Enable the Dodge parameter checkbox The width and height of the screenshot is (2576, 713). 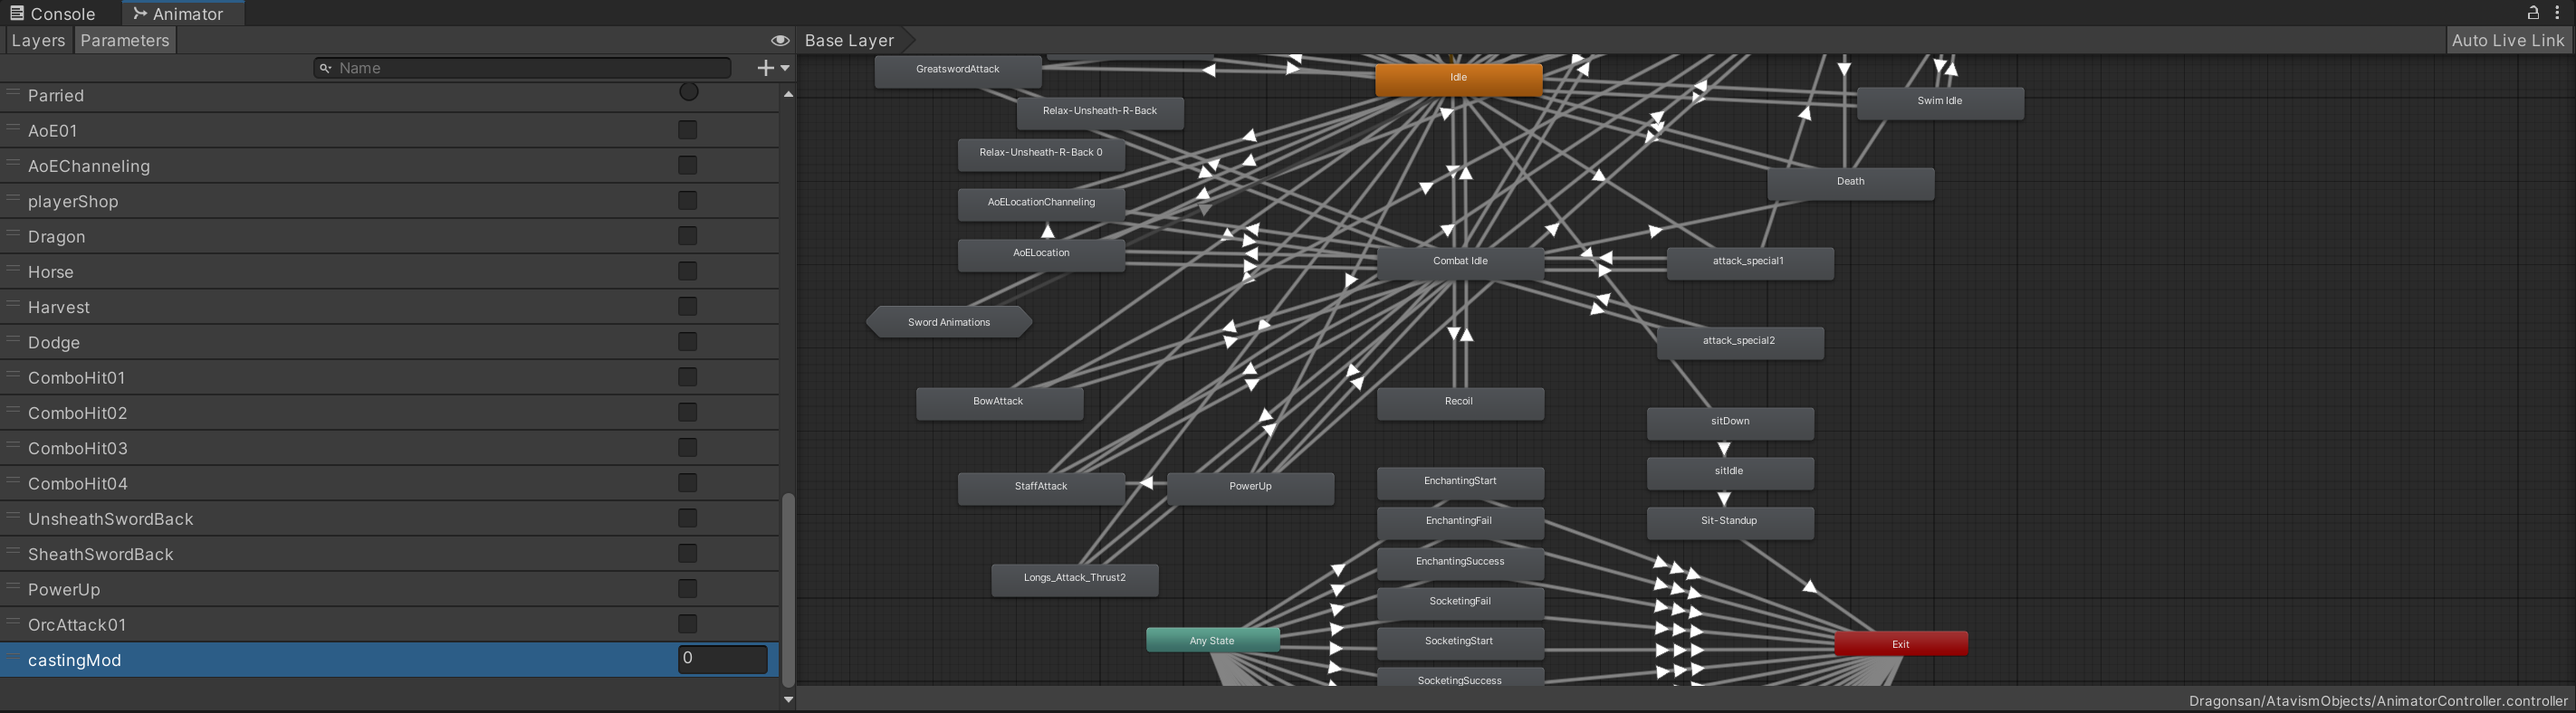tap(687, 342)
